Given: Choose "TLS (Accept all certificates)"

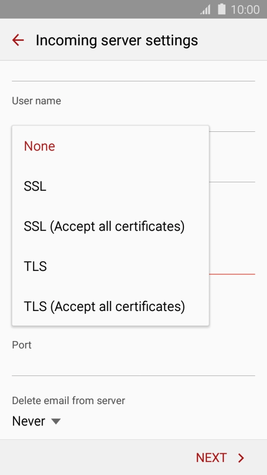Looking at the screenshot, I should tap(104, 306).
